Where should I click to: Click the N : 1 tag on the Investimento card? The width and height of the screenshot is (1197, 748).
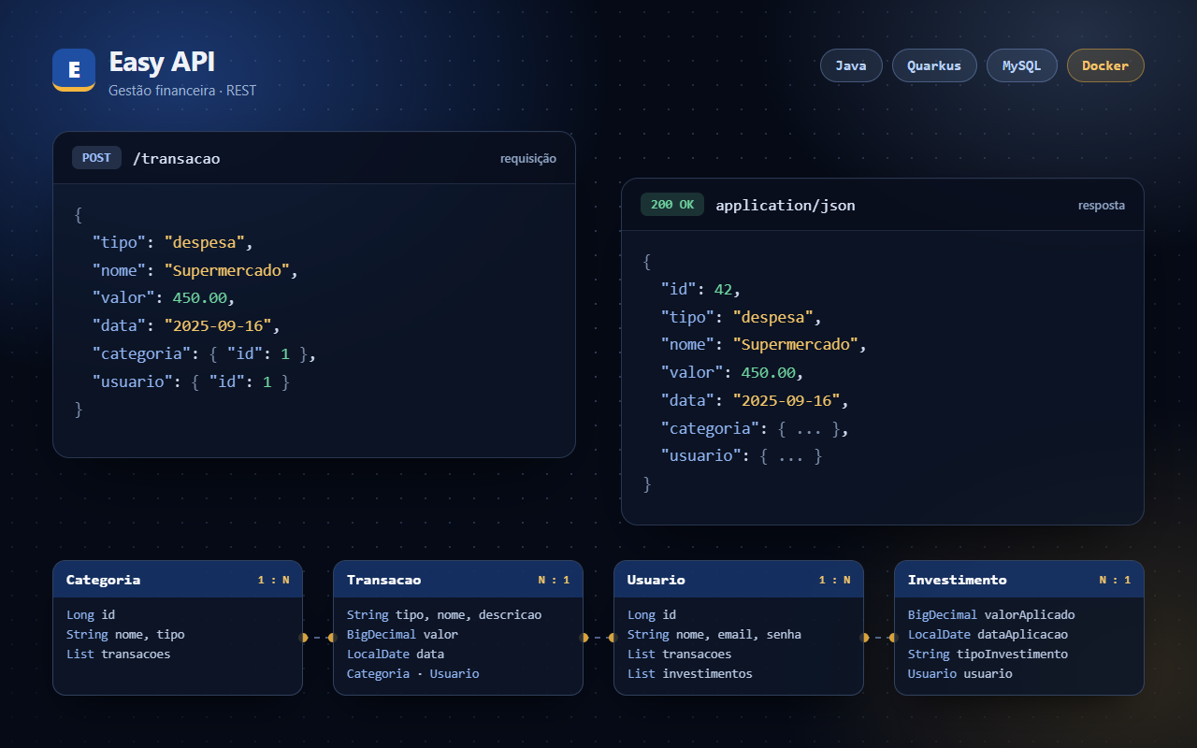coord(1116,581)
